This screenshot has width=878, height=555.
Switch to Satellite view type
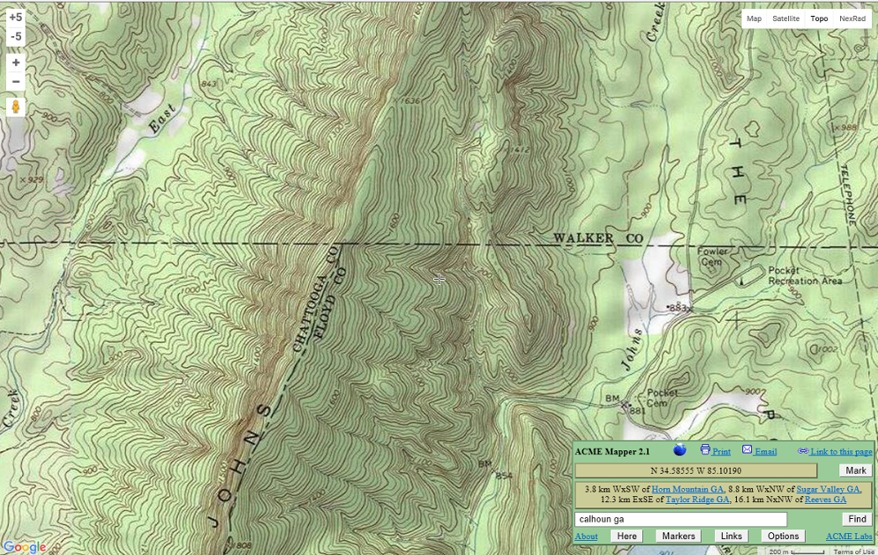(x=786, y=18)
